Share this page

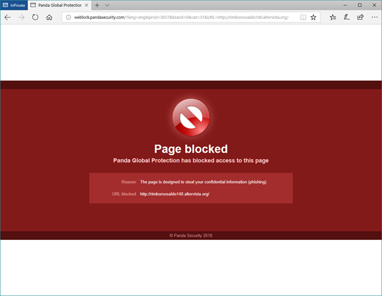360,17
